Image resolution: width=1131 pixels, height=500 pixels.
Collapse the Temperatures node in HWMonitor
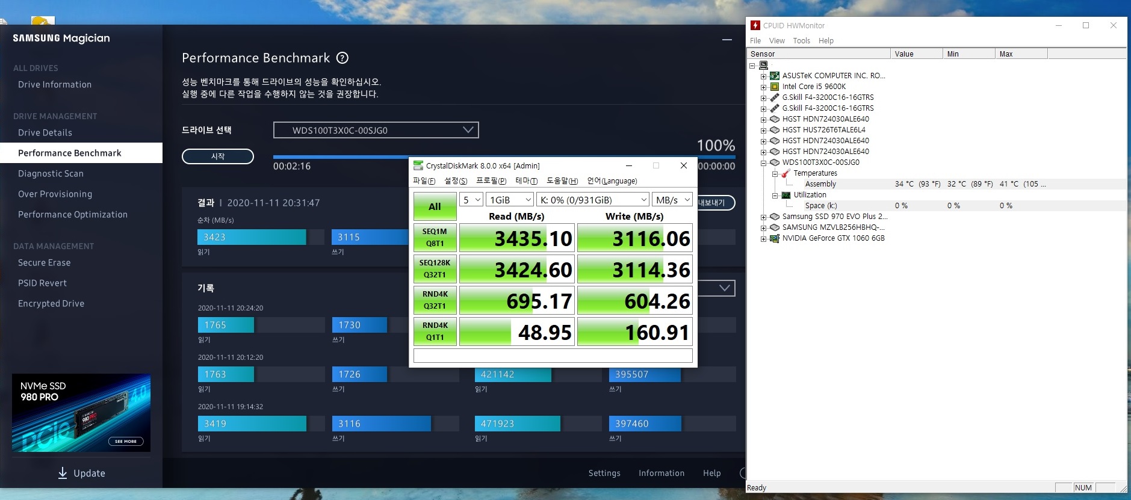coord(775,173)
